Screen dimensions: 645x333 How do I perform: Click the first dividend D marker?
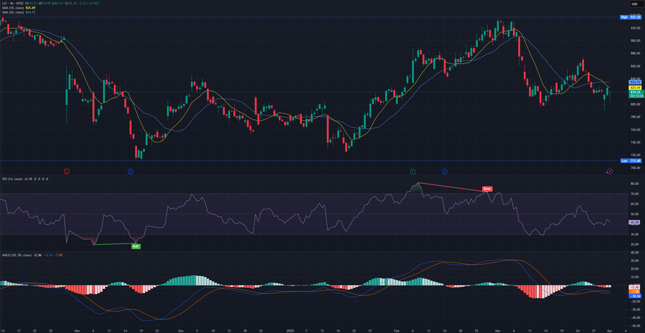click(130, 172)
